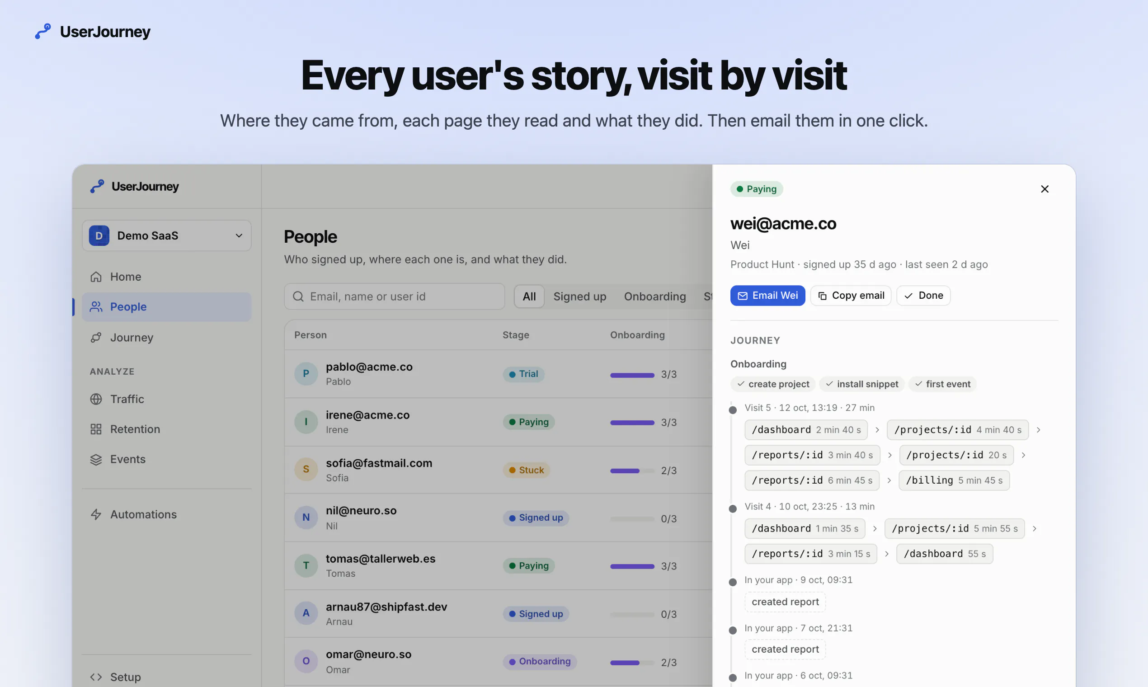Click the /dashboard 55 s page chip
The image size is (1148, 687).
tap(944, 554)
